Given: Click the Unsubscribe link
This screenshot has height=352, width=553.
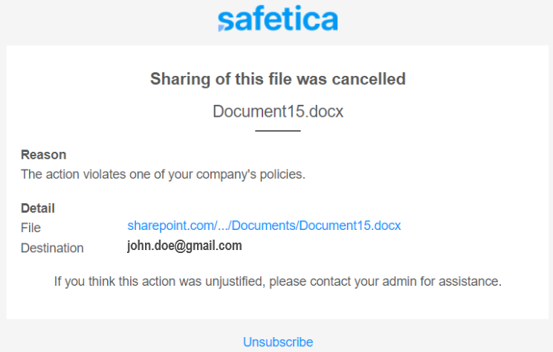Looking at the screenshot, I should pyautogui.click(x=278, y=342).
